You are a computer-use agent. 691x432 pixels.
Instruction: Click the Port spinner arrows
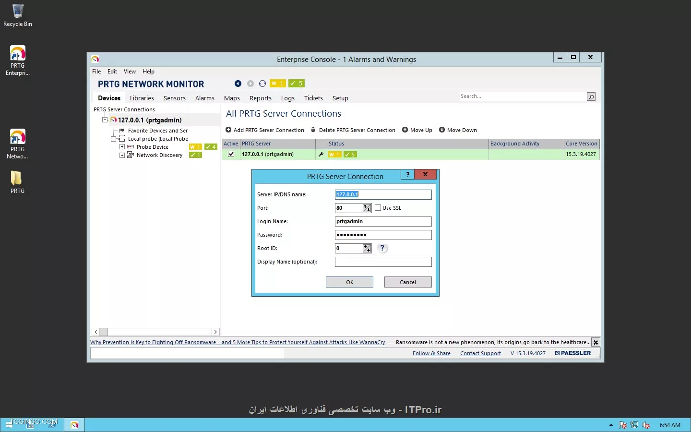(x=367, y=208)
